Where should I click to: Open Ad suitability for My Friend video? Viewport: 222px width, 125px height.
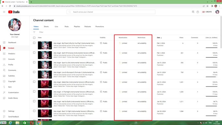[142, 43]
